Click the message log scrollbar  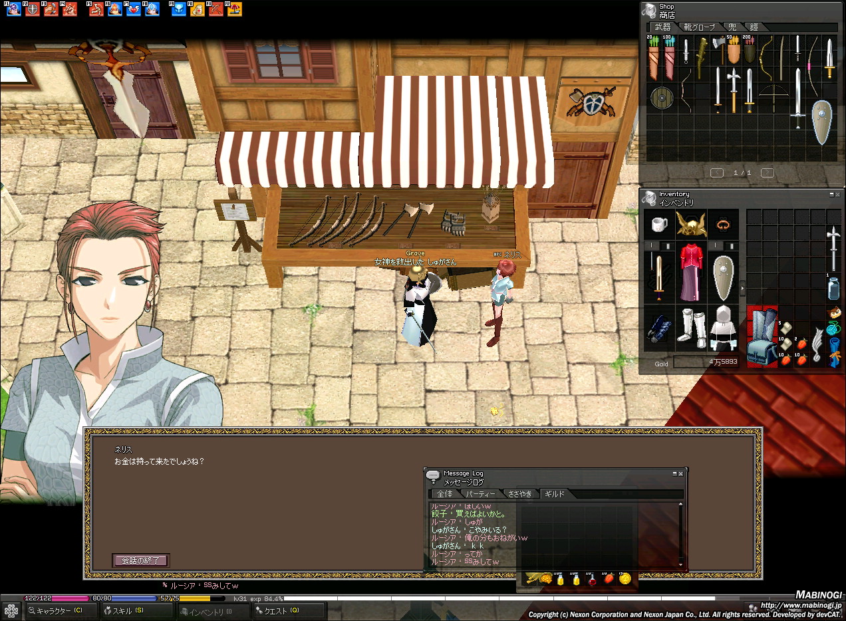tap(680, 535)
